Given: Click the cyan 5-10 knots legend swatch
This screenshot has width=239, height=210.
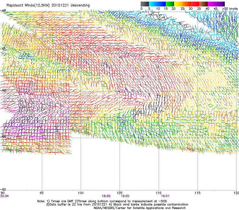Looking at the screenshot, I should (x=153, y=4).
